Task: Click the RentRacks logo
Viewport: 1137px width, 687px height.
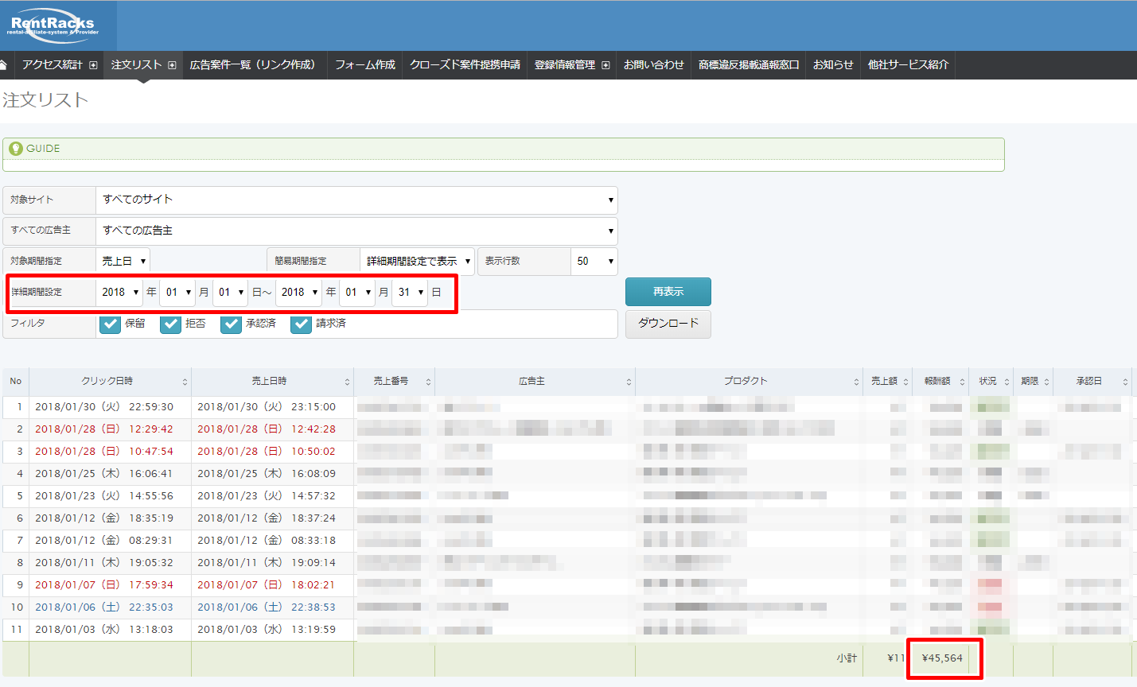Action: (x=53, y=25)
